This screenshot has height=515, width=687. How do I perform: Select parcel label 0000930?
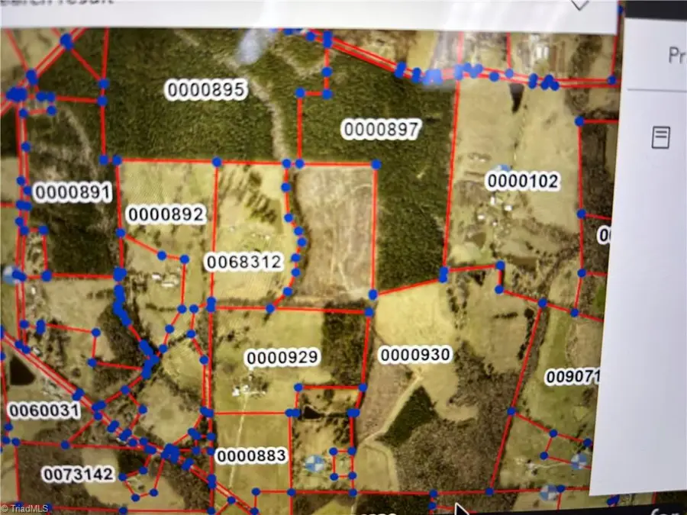[x=415, y=354]
